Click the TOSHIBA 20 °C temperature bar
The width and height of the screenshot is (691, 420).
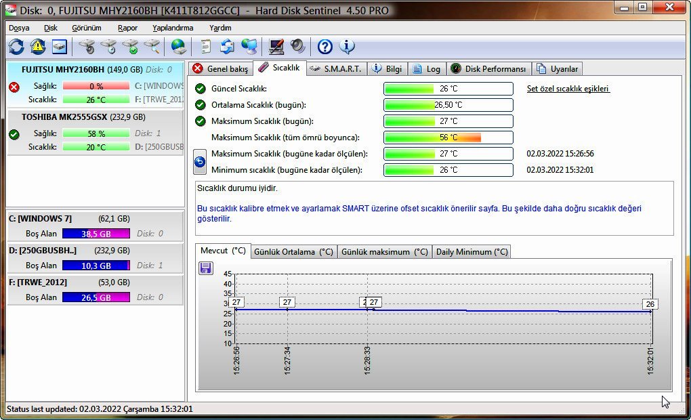pyautogui.click(x=96, y=147)
